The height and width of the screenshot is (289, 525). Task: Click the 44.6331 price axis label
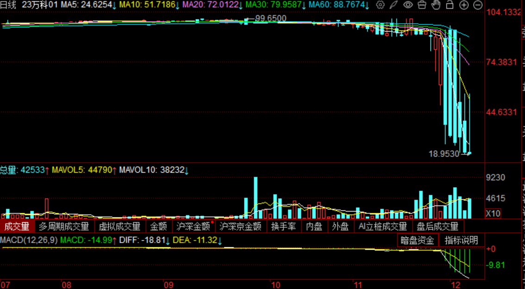pyautogui.click(x=502, y=112)
